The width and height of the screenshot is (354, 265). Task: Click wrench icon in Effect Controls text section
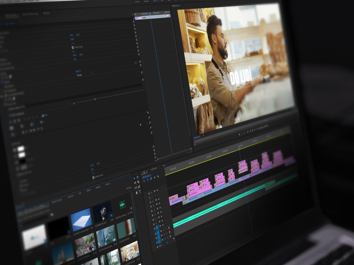pos(148,113)
